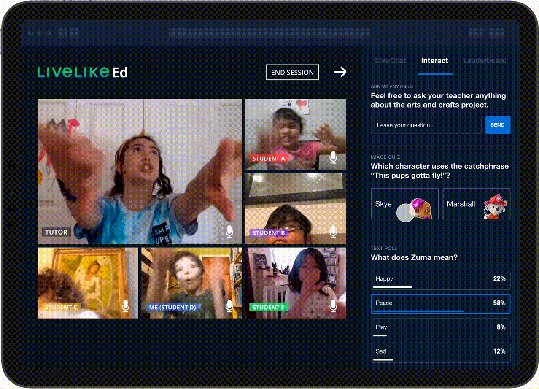Vote Play in the Zuma poll
Screen dimensions: 539x389
(441, 328)
